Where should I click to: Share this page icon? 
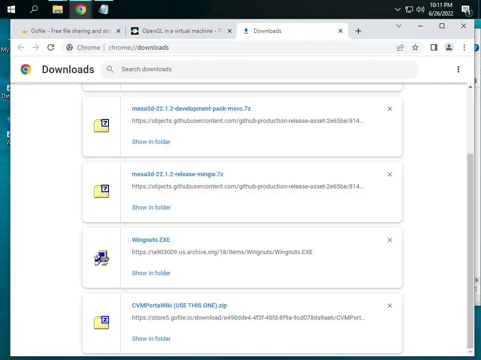400,47
